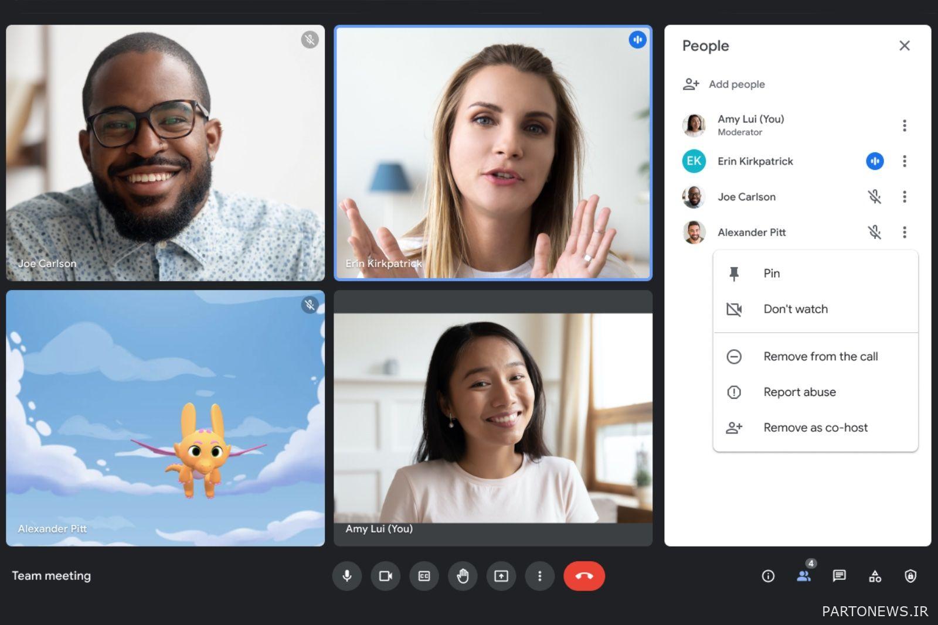938x625 pixels.
Task: Open more options in the bottom toolbar
Action: click(540, 576)
